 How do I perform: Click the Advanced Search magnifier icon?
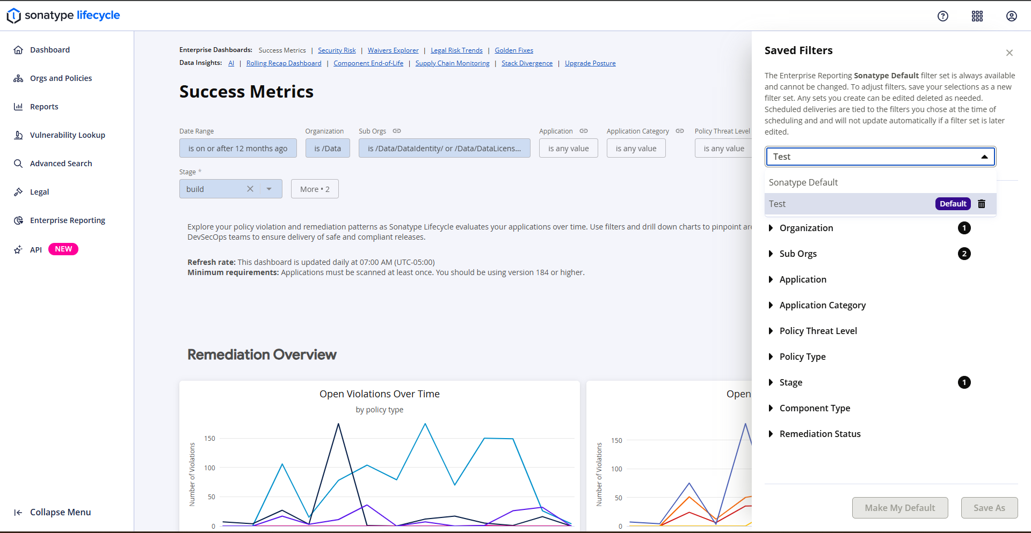pyautogui.click(x=18, y=164)
